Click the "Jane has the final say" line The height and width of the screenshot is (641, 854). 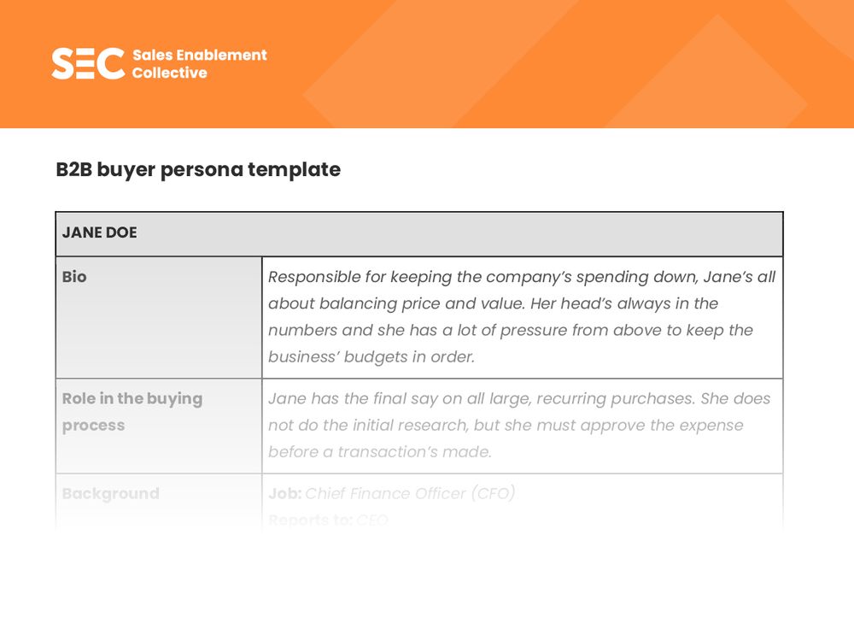518,398
